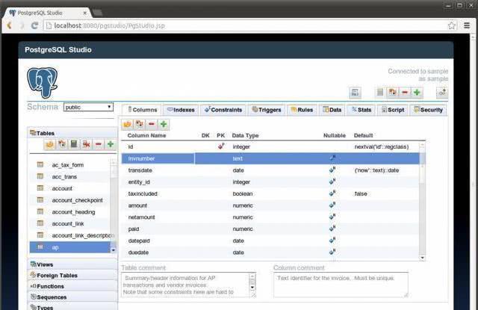The height and width of the screenshot is (310, 478).
Task: Click the red minus drop-schema icon at top right
Action: click(405, 92)
